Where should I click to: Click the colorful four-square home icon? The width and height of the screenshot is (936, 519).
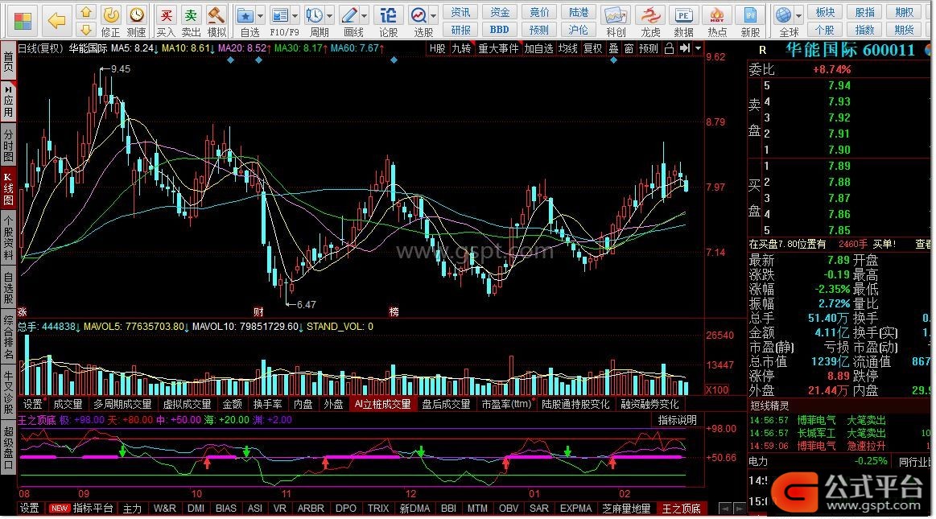coord(23,21)
